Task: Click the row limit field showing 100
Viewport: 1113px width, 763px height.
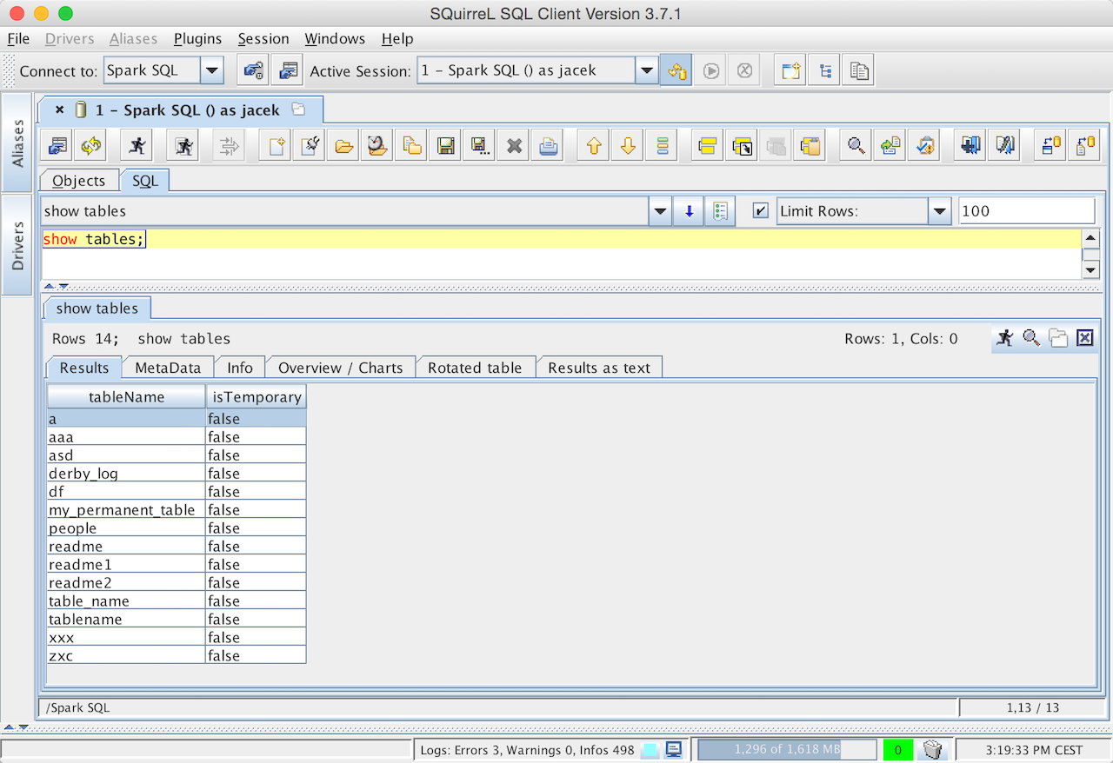Action: (1026, 211)
